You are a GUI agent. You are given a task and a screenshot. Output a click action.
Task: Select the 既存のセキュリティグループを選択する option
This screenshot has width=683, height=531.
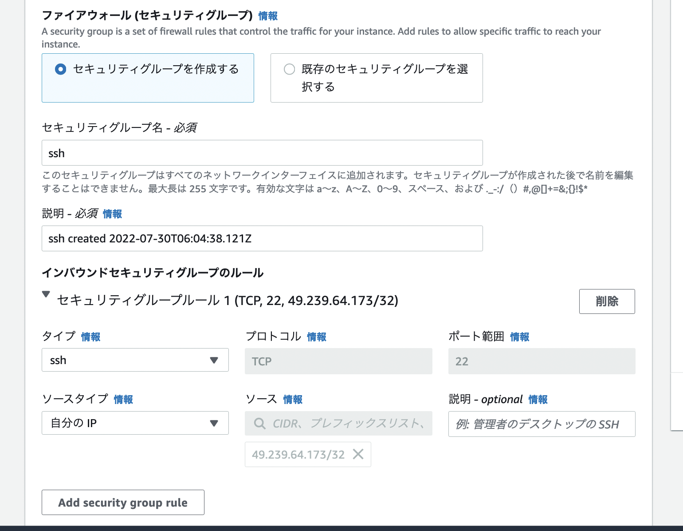tap(289, 69)
